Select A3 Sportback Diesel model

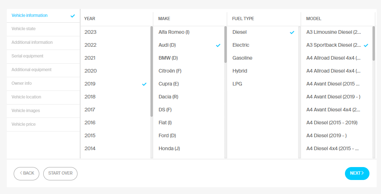point(337,45)
